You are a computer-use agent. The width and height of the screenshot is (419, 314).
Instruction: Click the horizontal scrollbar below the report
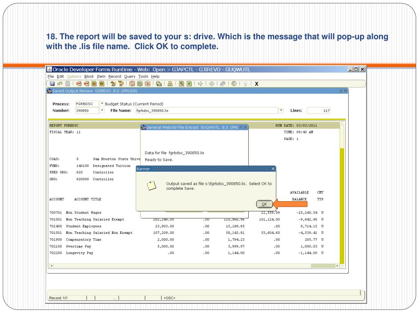(x=192, y=266)
